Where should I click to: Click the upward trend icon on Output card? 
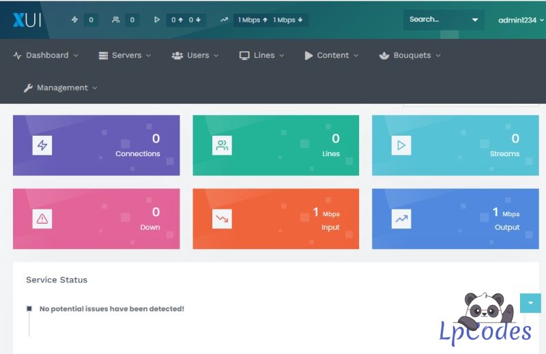[x=401, y=219]
